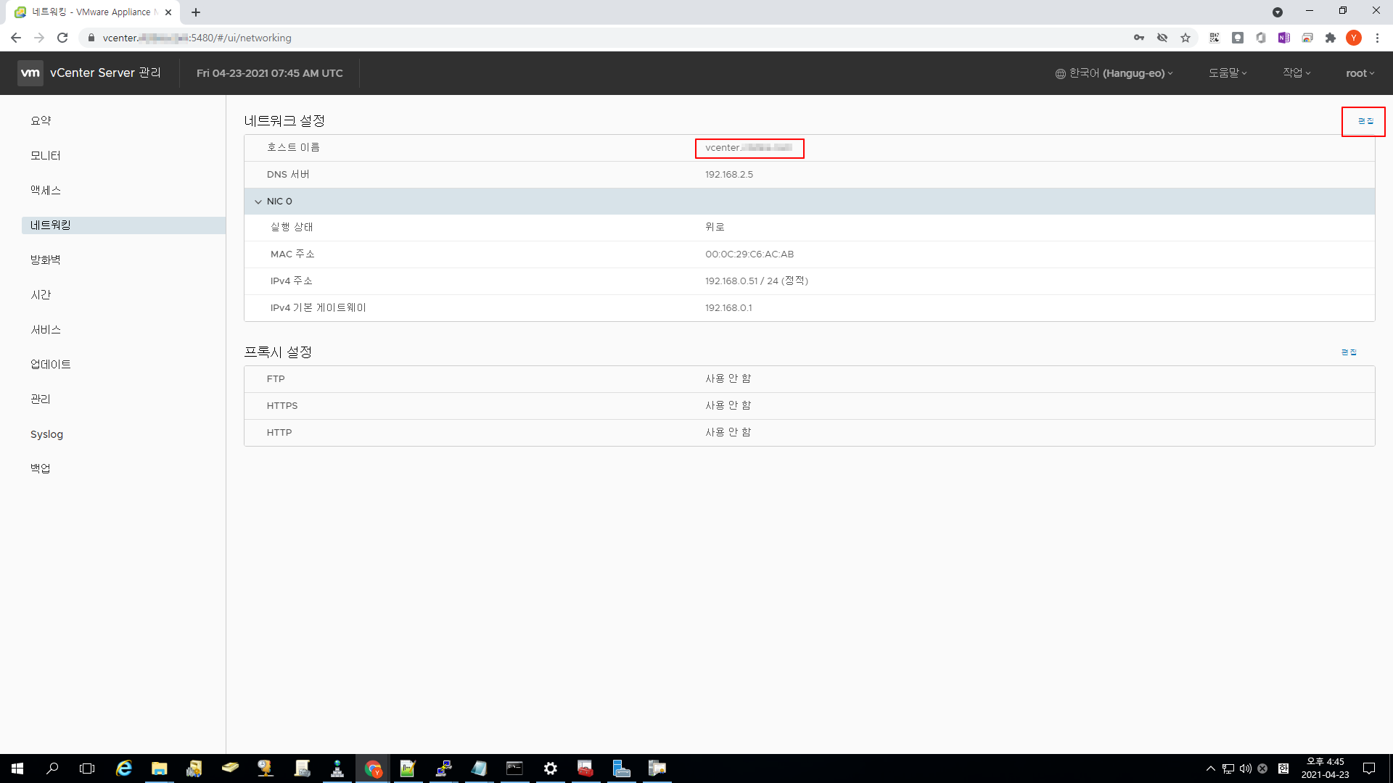Open OneNote extension icon in toolbar
Viewport: 1393px width, 783px height.
(x=1284, y=38)
